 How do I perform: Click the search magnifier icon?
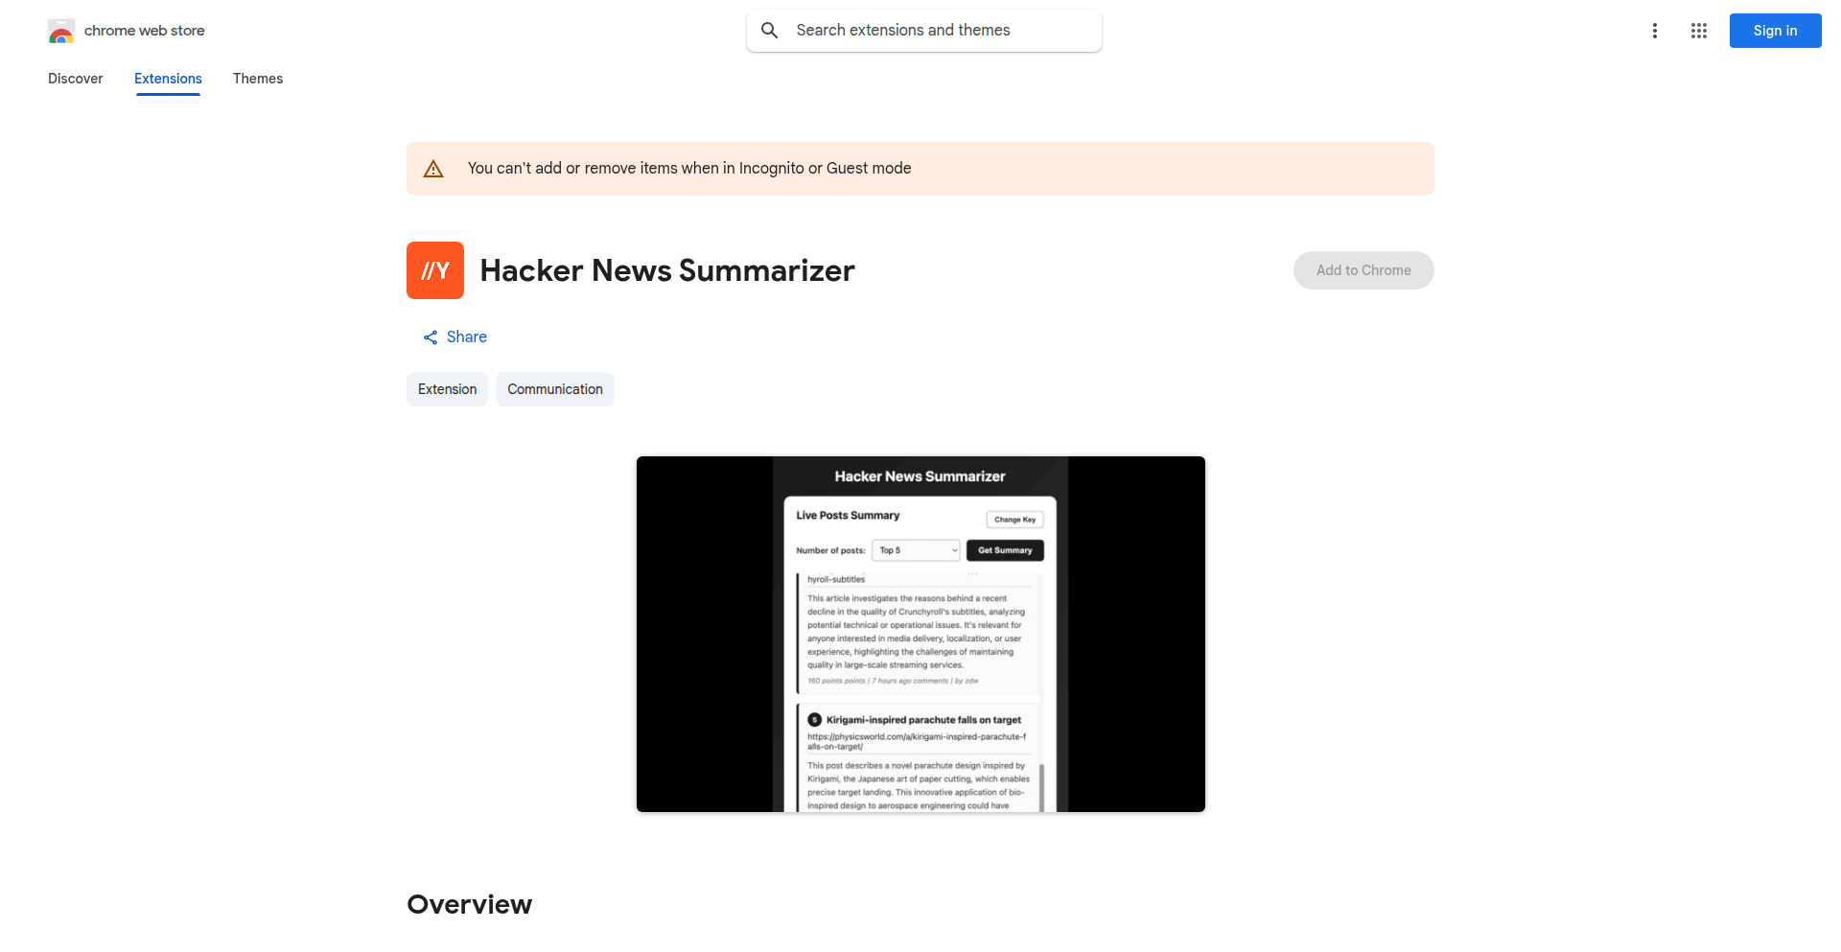click(769, 31)
